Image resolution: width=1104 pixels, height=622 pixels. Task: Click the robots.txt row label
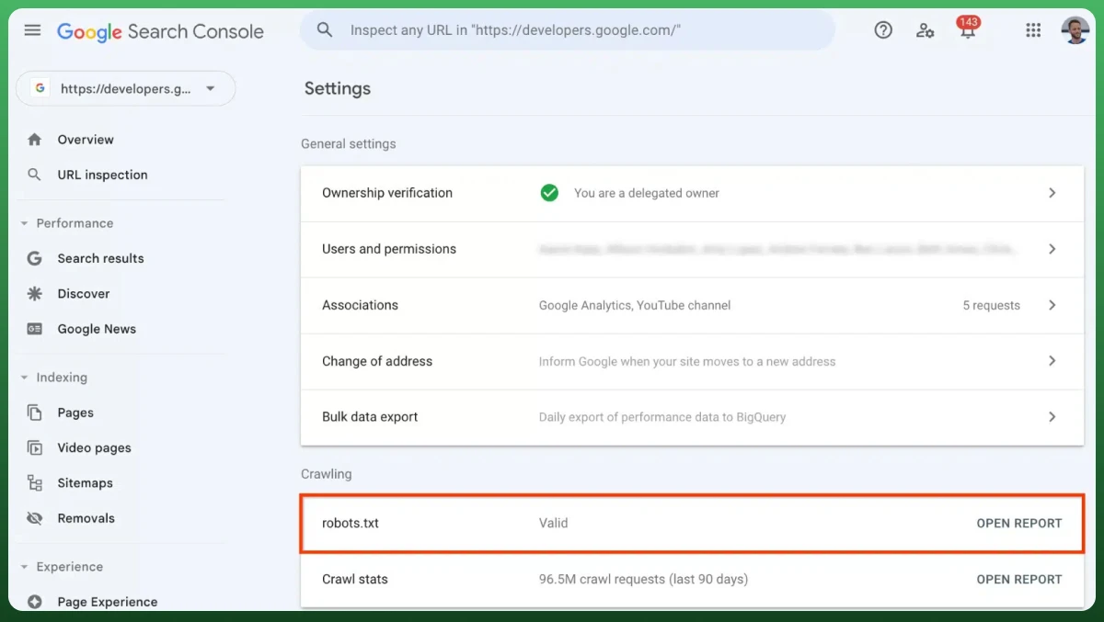pyautogui.click(x=351, y=524)
